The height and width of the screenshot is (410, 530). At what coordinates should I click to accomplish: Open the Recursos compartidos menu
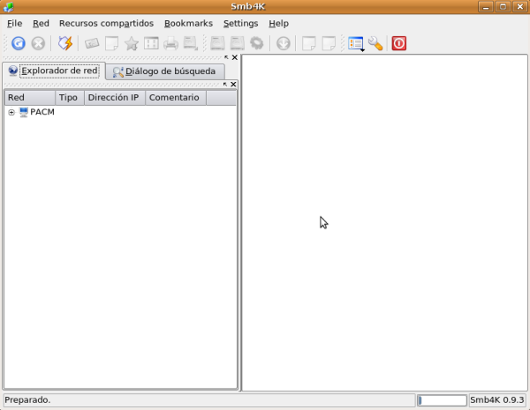click(106, 23)
